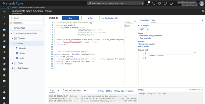Collapse logs panel with up chevron
Viewport: 205px width, 104px height.
[x=85, y=90]
